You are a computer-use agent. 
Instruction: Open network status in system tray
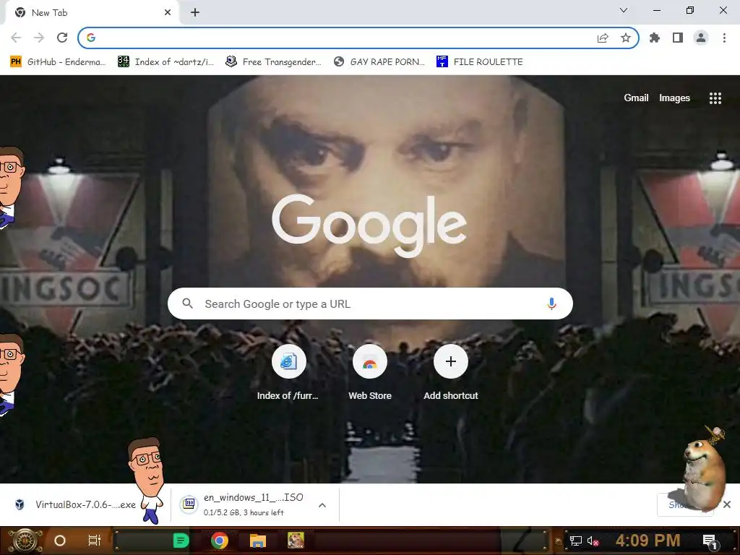point(576,541)
